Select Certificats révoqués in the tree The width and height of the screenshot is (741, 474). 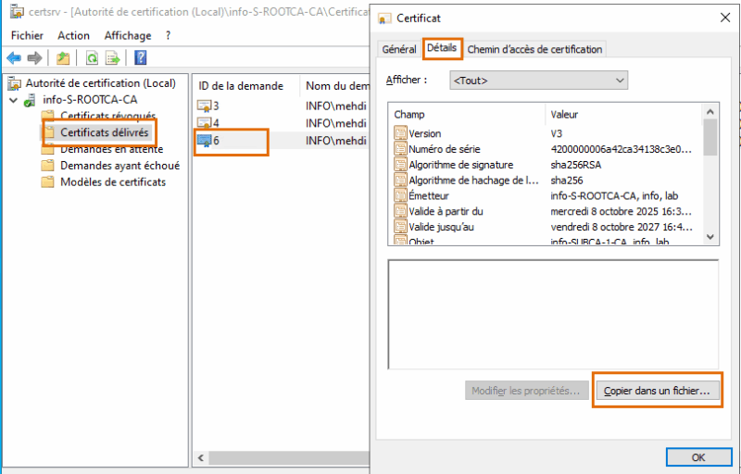107,116
